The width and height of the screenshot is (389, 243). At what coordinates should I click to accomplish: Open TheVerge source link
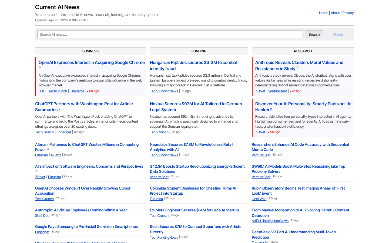(77, 91)
